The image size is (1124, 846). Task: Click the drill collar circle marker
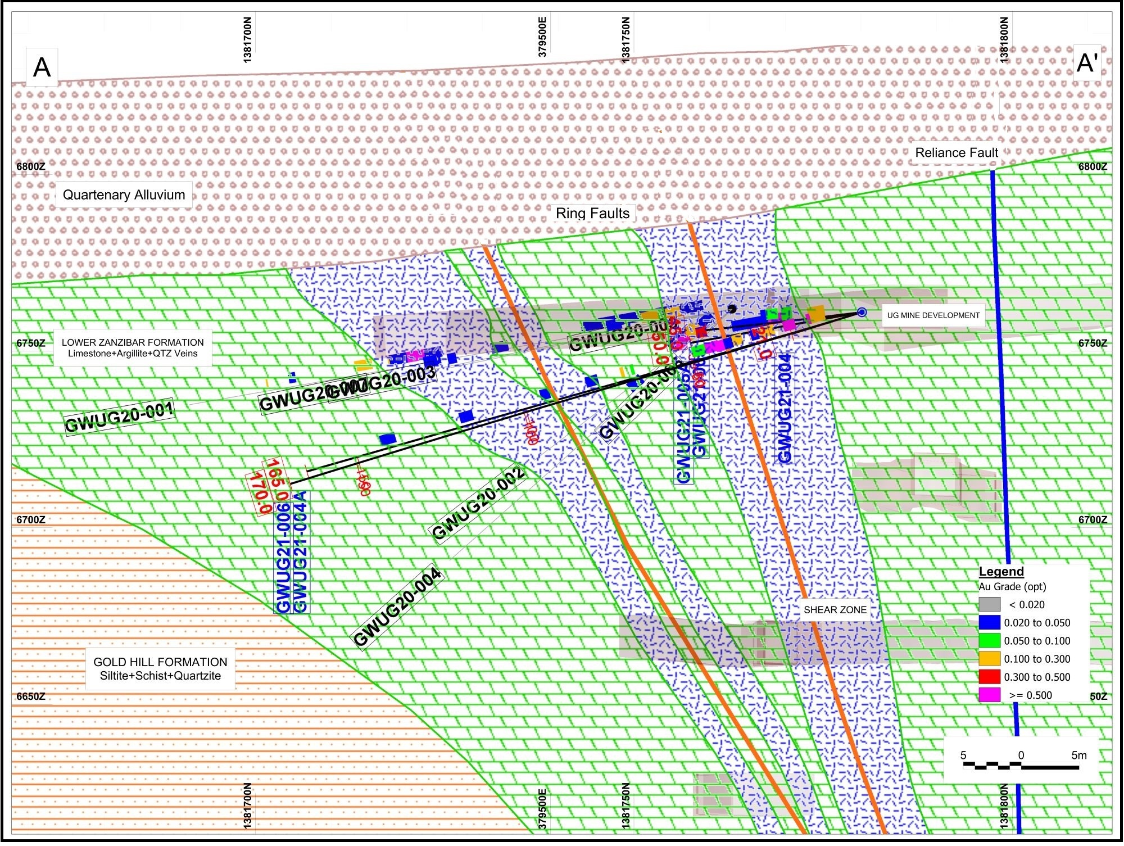tap(862, 313)
